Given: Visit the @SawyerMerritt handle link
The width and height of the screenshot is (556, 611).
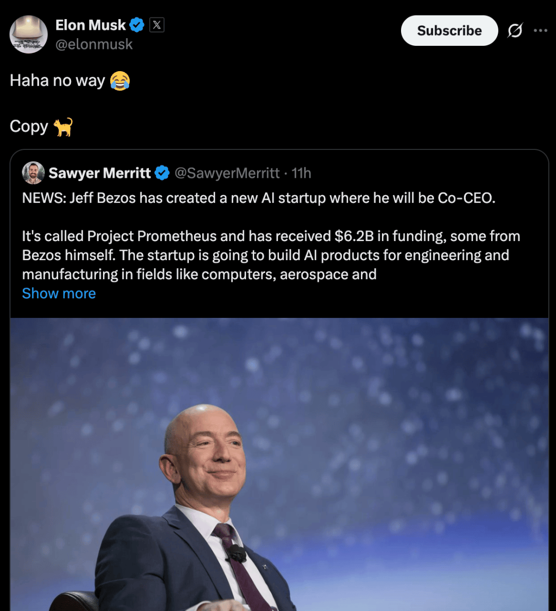Looking at the screenshot, I should point(227,173).
